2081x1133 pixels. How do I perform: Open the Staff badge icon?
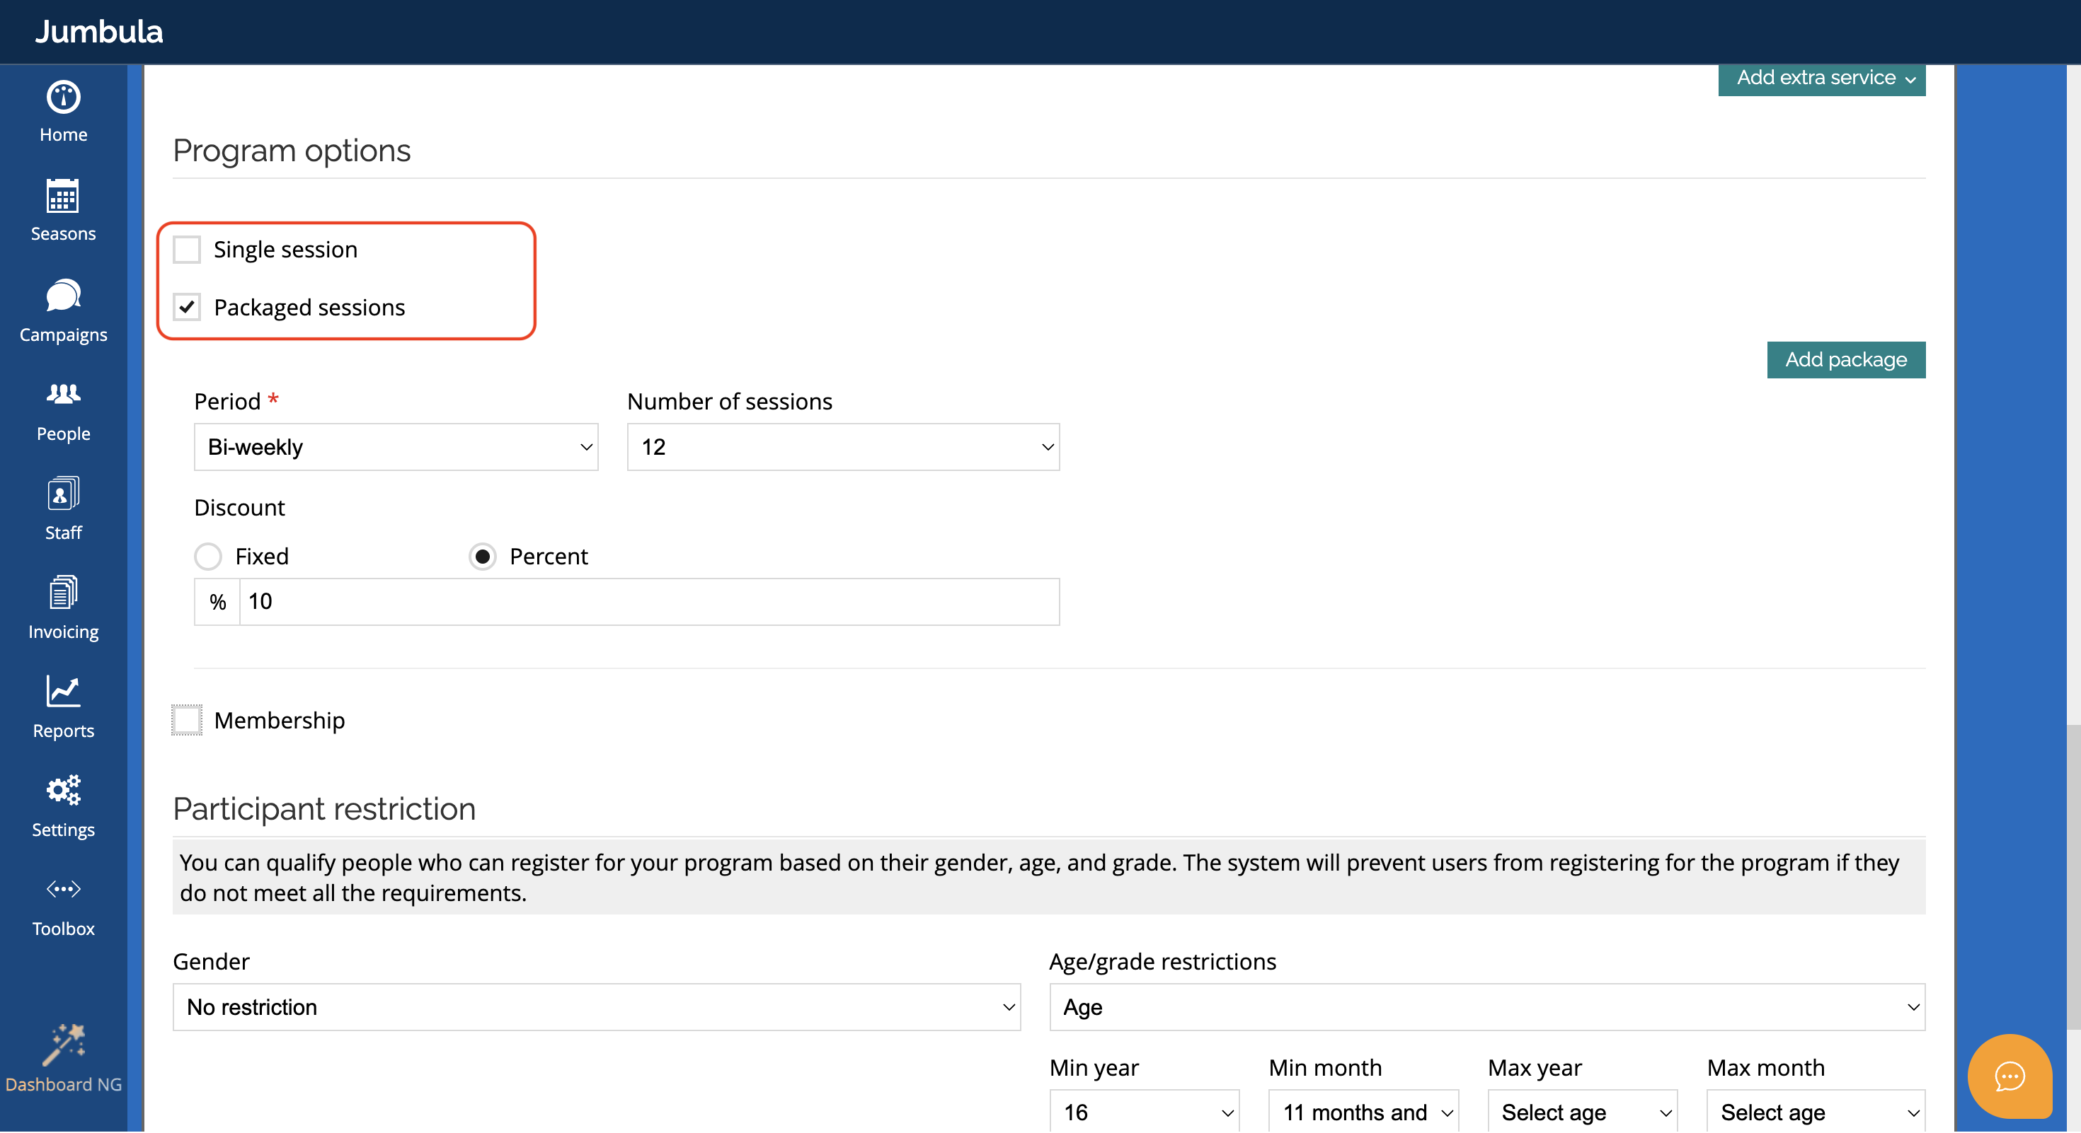click(x=63, y=494)
